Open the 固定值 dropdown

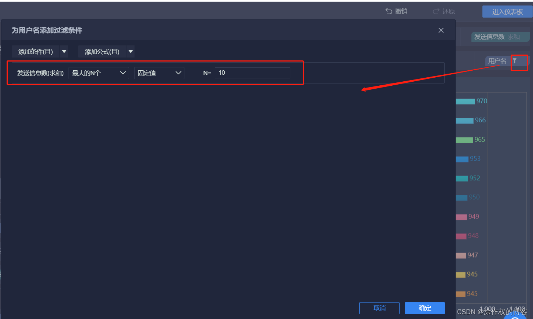coord(159,73)
